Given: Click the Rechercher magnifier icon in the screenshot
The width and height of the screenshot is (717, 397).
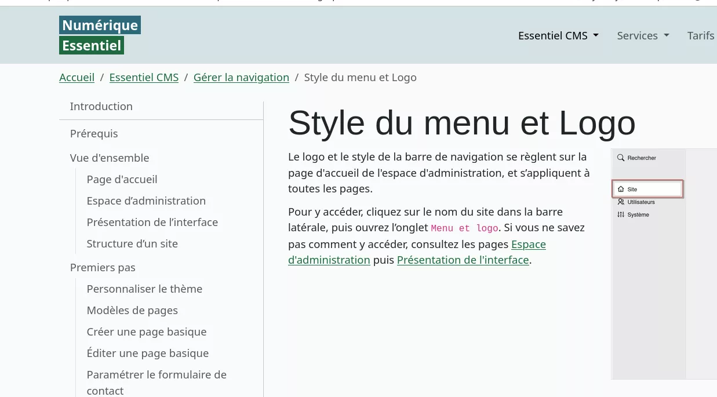Looking at the screenshot, I should 621,158.
